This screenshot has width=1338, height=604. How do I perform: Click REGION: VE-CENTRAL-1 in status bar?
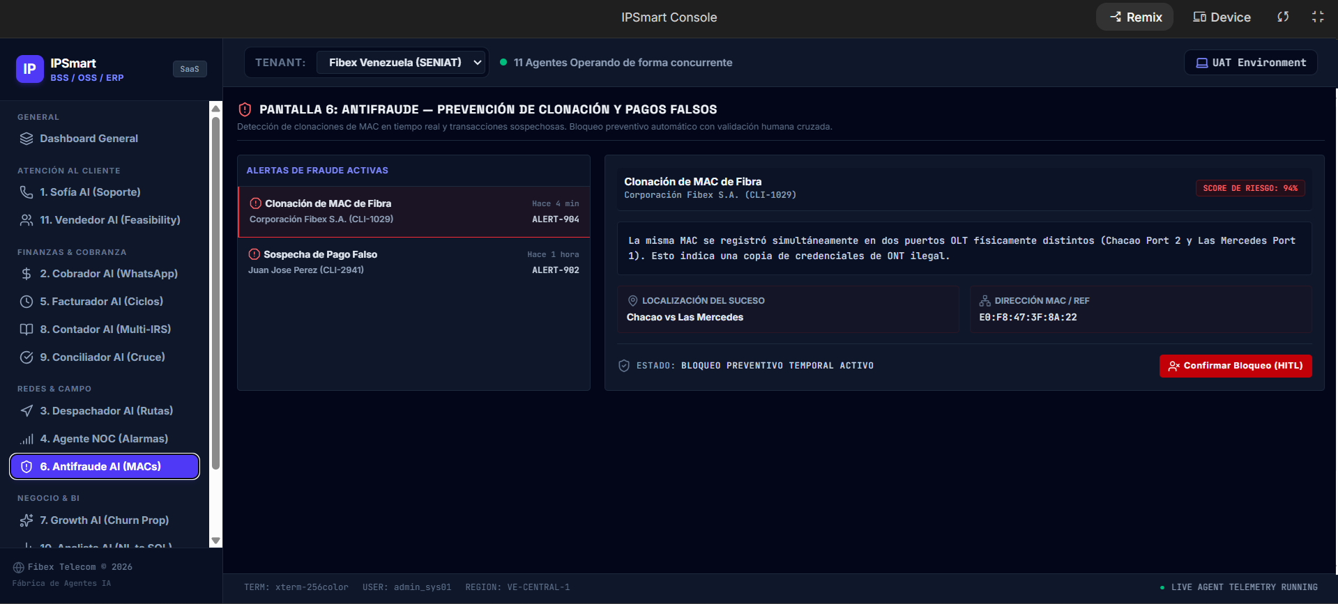(518, 587)
